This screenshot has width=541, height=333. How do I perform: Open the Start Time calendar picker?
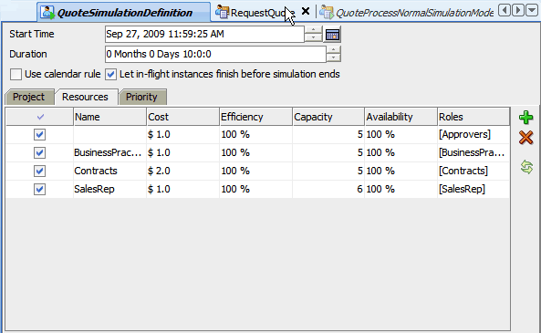332,35
